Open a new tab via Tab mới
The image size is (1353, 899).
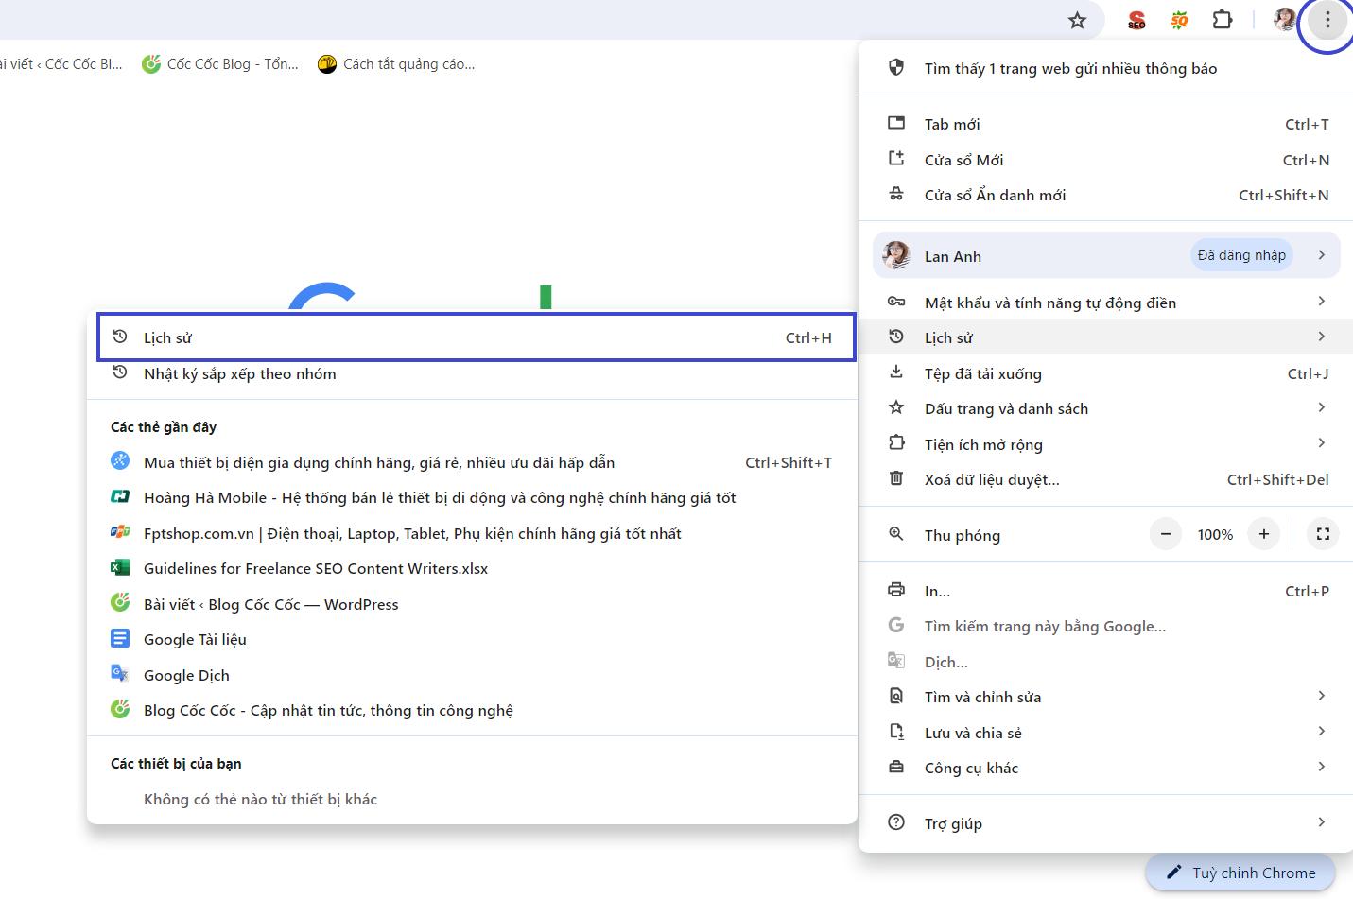pos(1106,124)
